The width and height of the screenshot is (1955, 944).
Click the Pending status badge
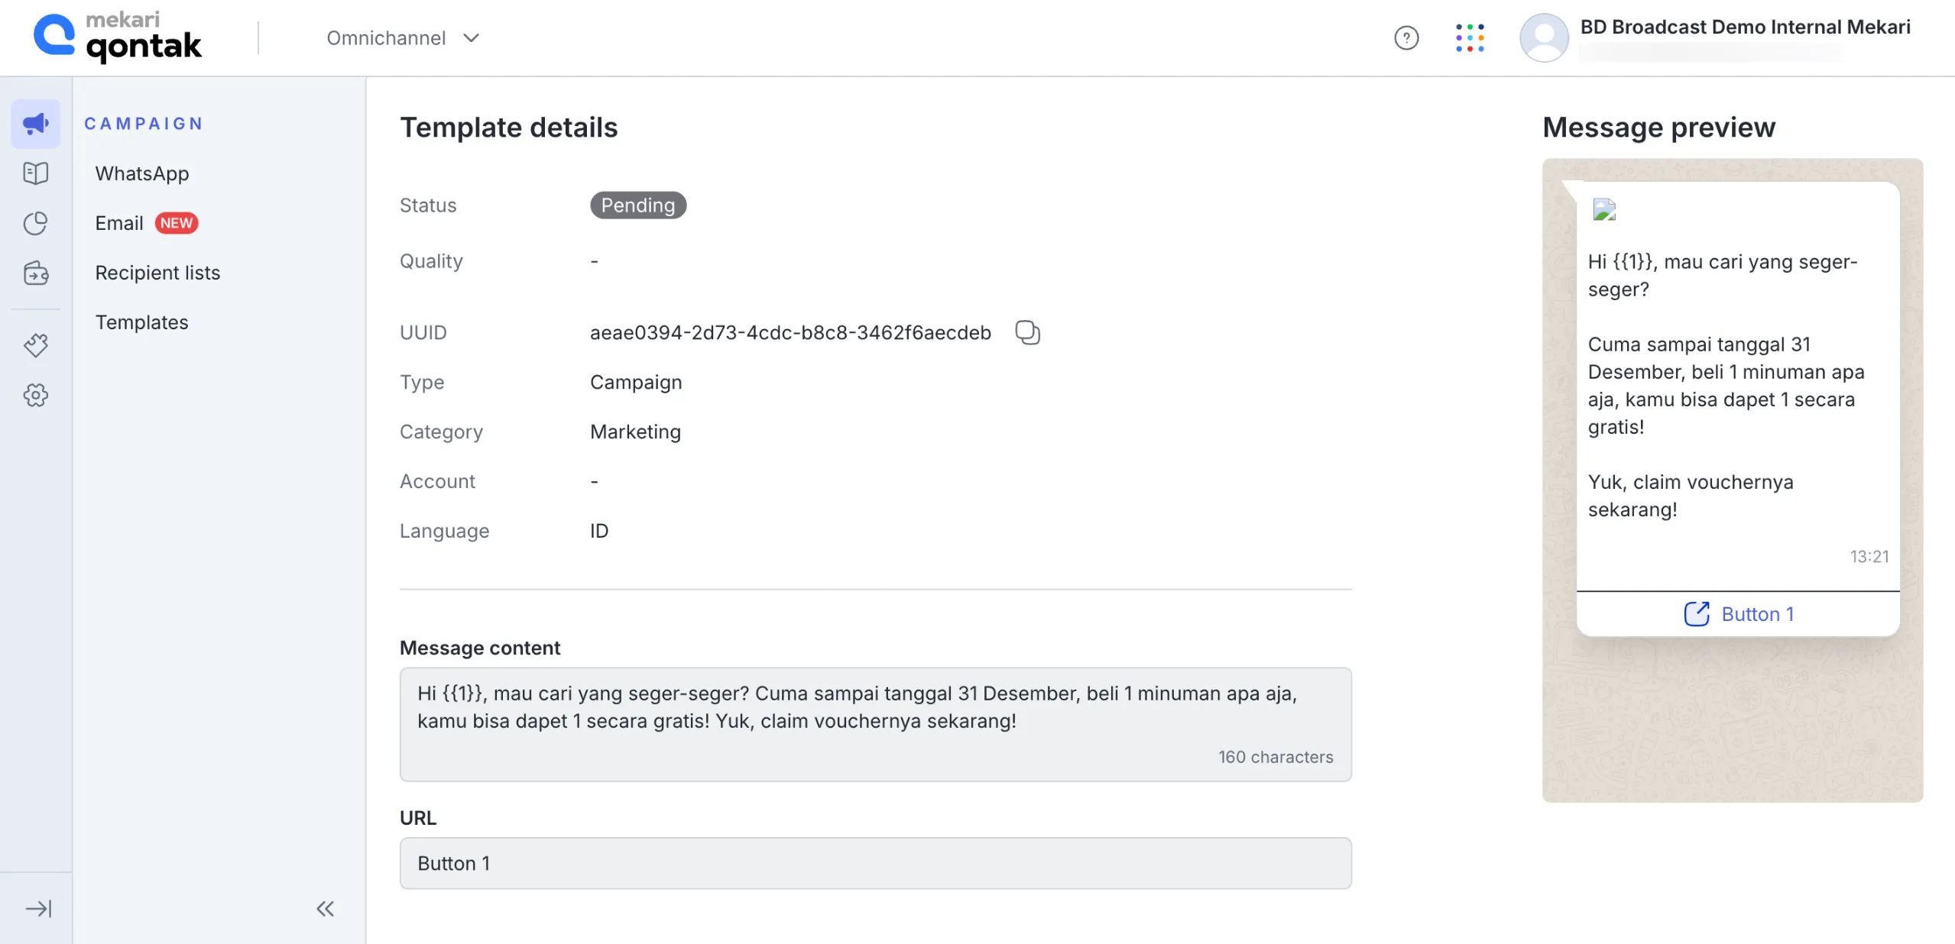tap(637, 205)
